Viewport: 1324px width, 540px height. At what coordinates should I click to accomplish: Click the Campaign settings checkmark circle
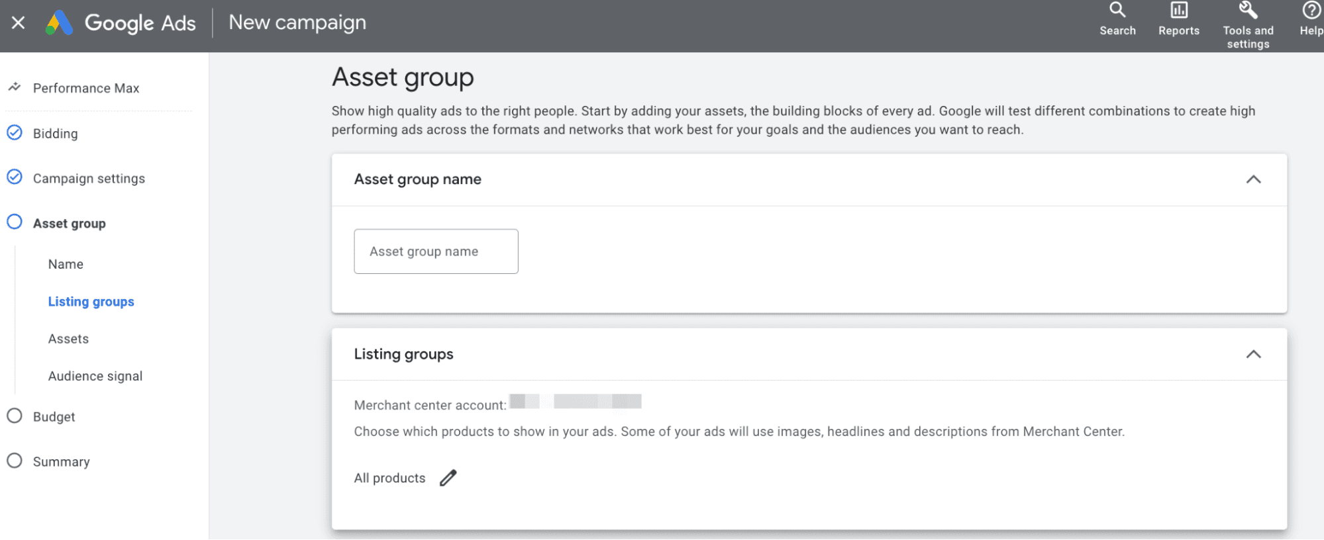pyautogui.click(x=15, y=177)
